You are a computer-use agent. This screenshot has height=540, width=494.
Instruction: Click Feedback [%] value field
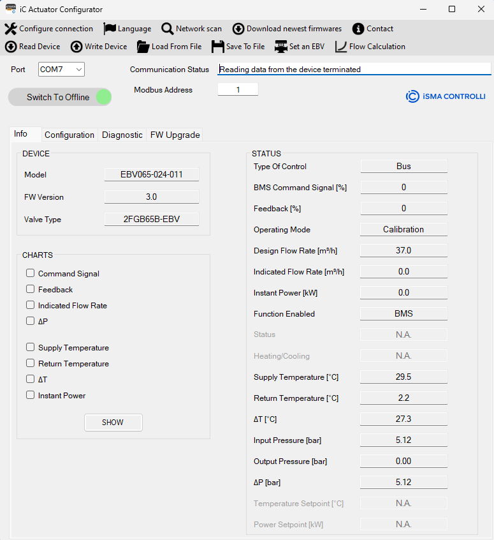click(x=404, y=208)
